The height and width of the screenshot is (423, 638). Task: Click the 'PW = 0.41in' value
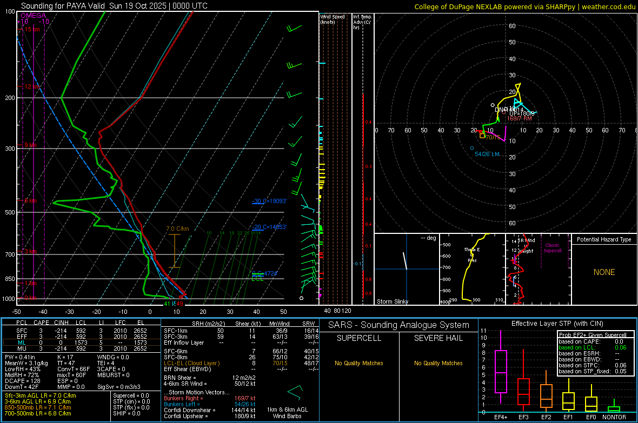click(20, 357)
